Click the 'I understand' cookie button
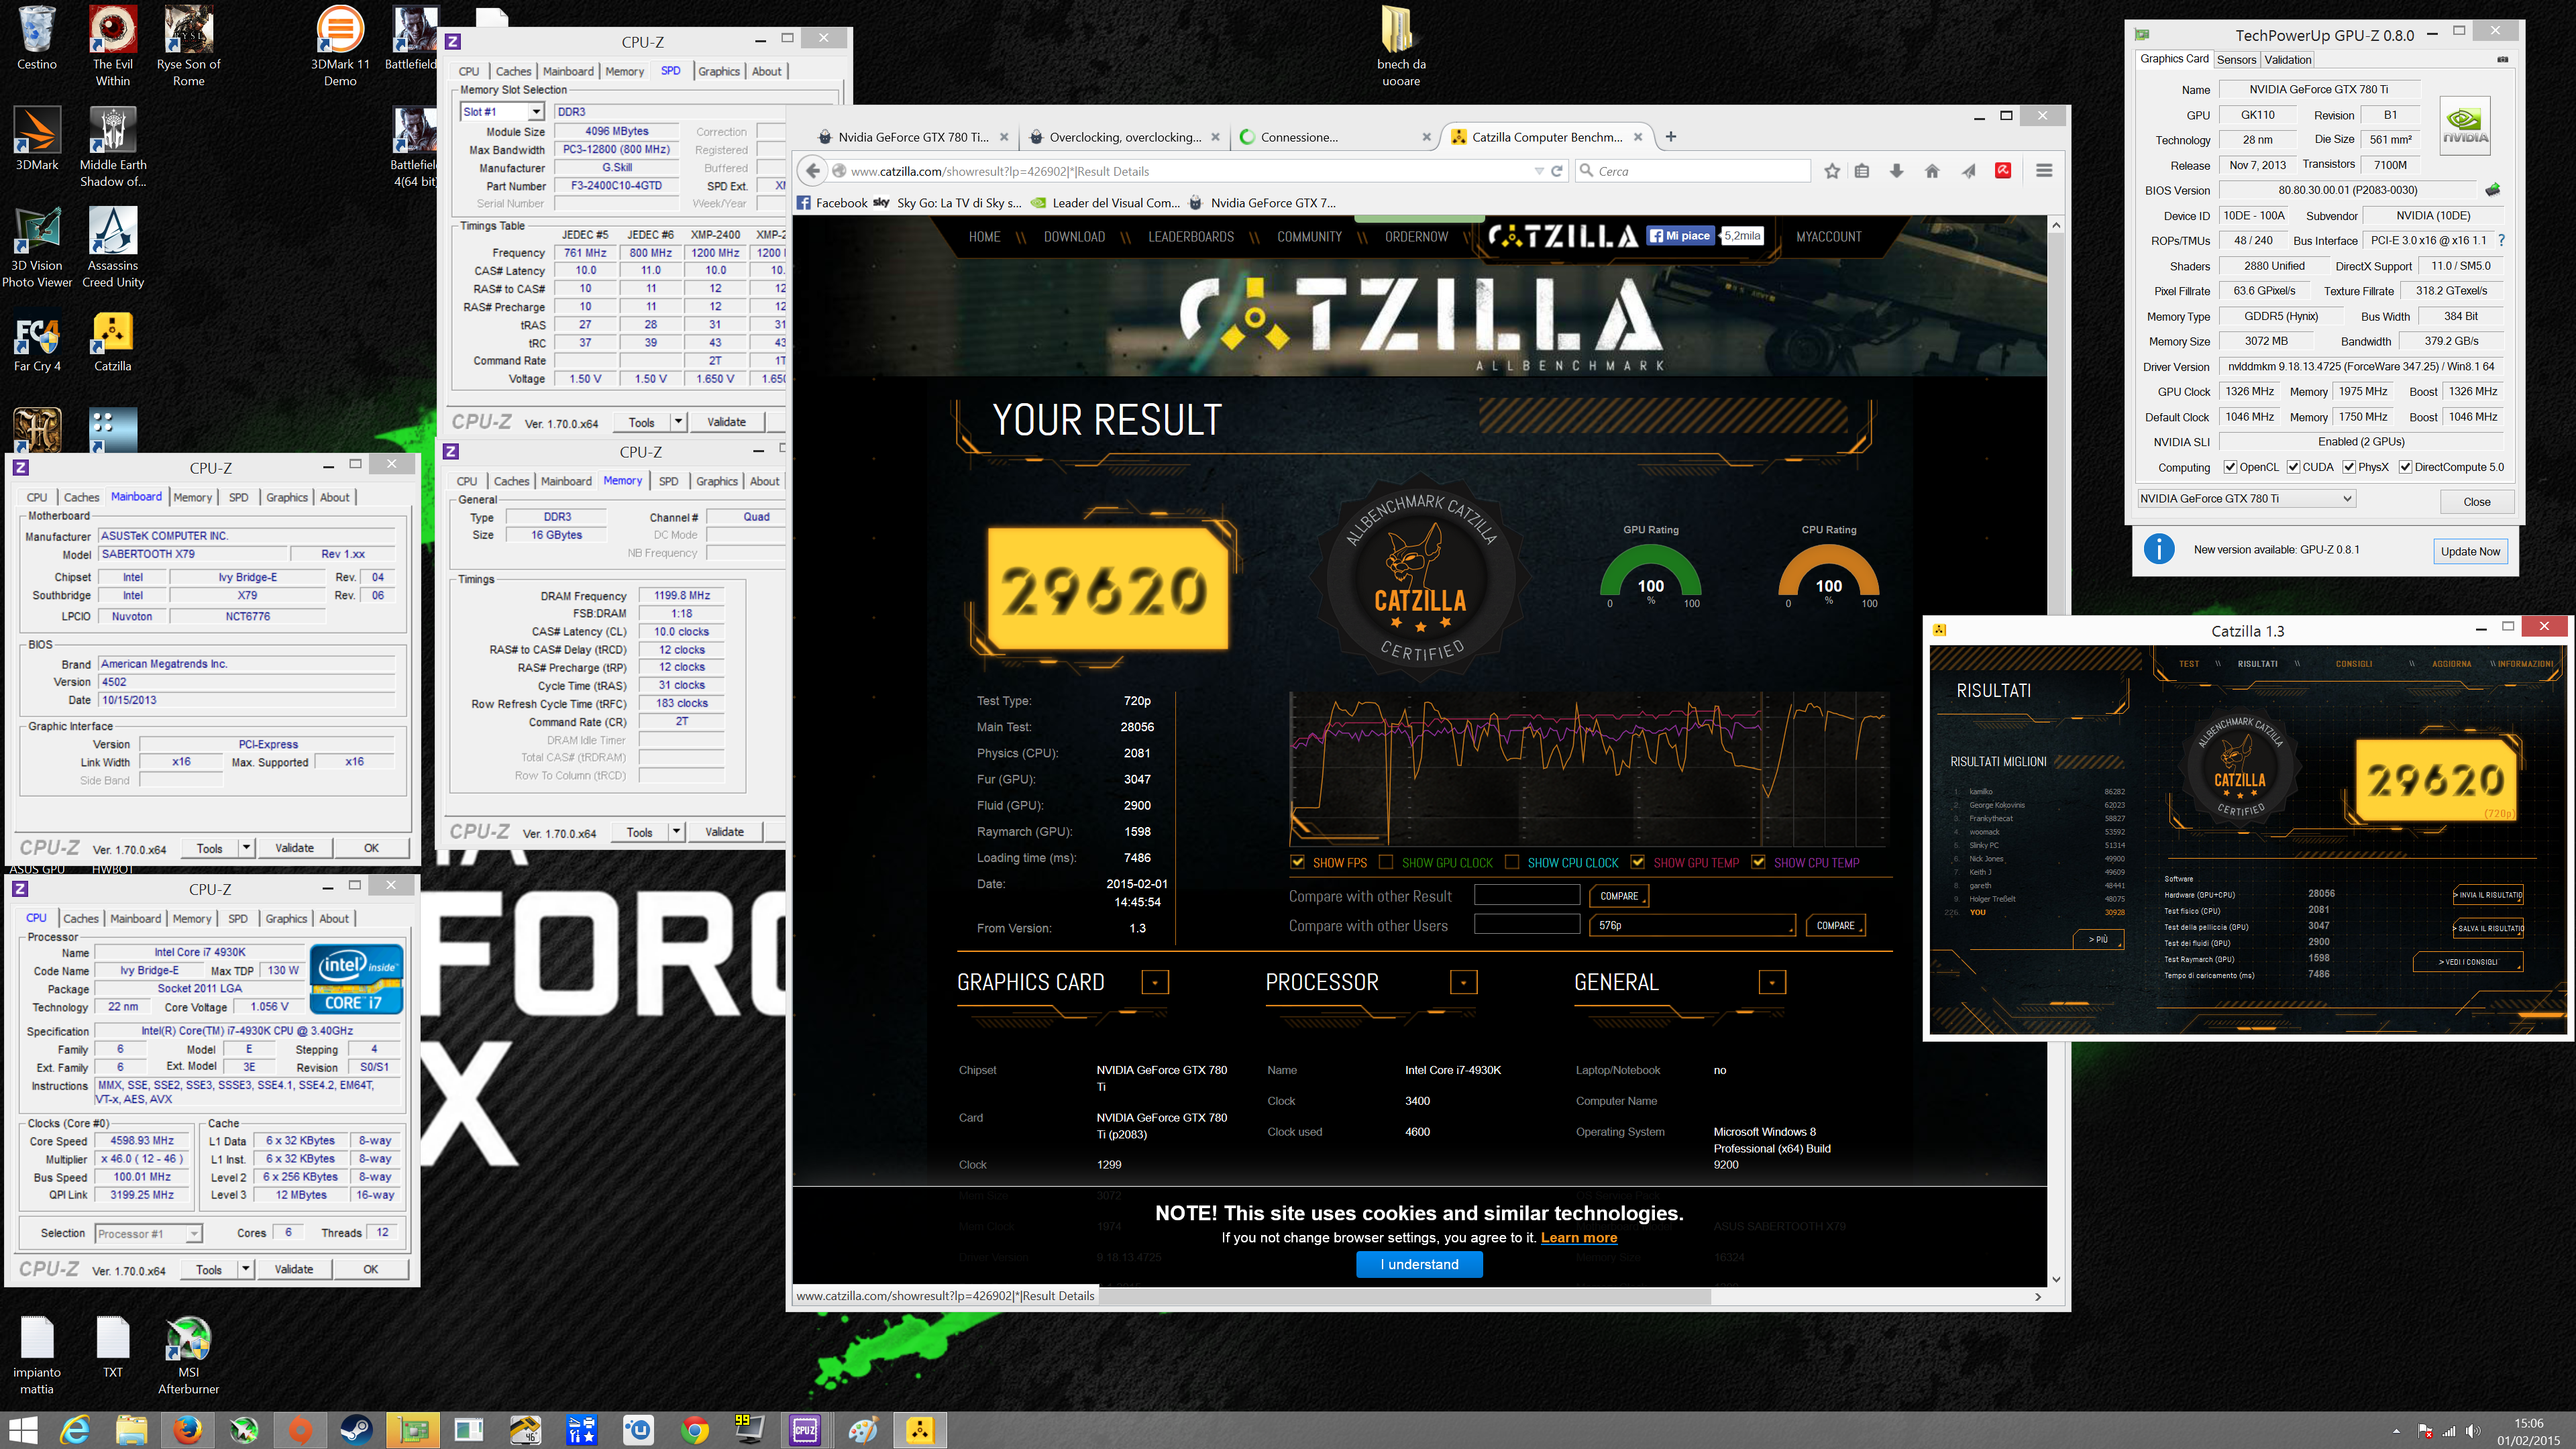 point(1419,1264)
